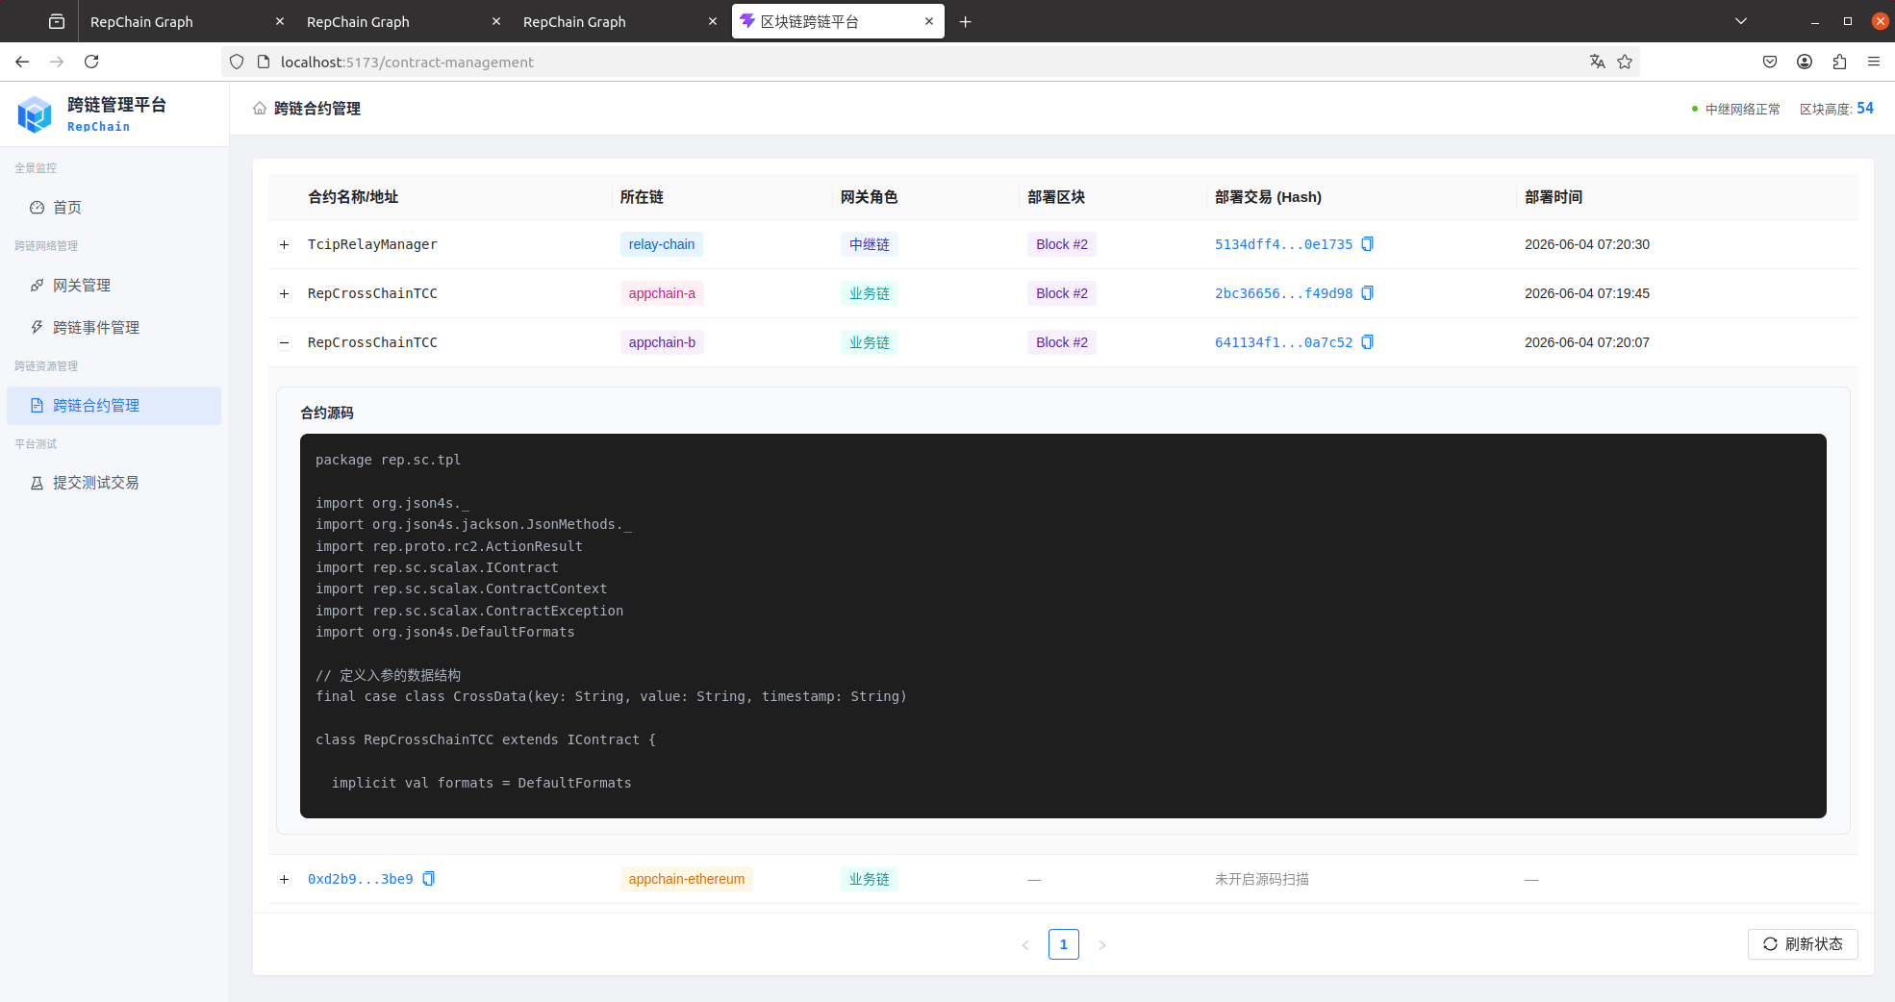Viewport: 1895px width, 1002px height.
Task: Open 网关管理 in the sidebar
Action: 114,286
